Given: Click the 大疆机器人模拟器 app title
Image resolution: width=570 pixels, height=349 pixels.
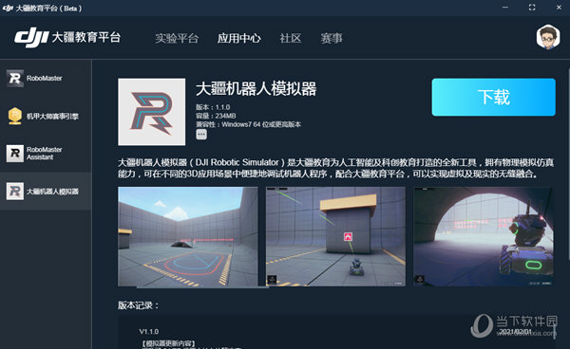Looking at the screenshot, I should [256, 89].
